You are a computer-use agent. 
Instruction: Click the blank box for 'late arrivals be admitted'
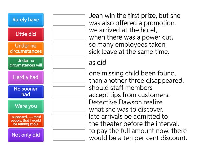pyautogui.click(x=69, y=121)
